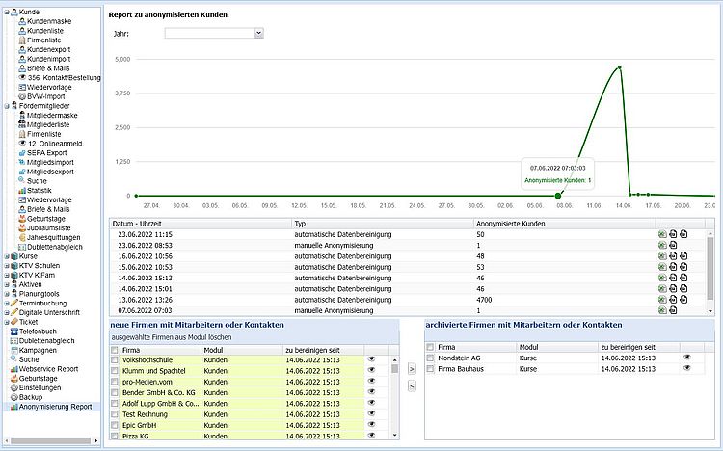Expand the Ticket tree node

[x=7, y=322]
